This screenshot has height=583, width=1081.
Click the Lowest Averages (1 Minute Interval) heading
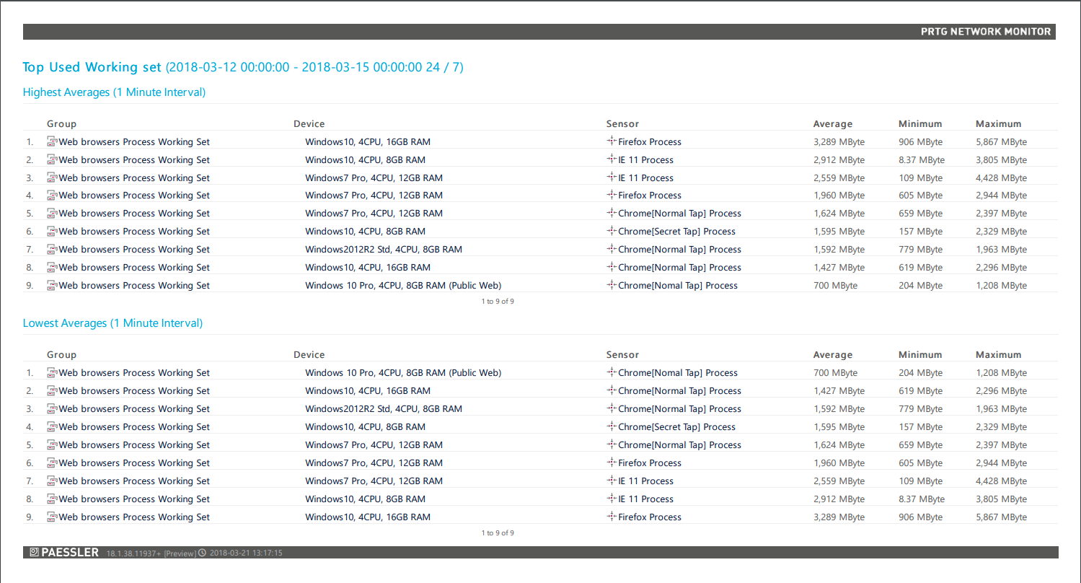tap(112, 323)
